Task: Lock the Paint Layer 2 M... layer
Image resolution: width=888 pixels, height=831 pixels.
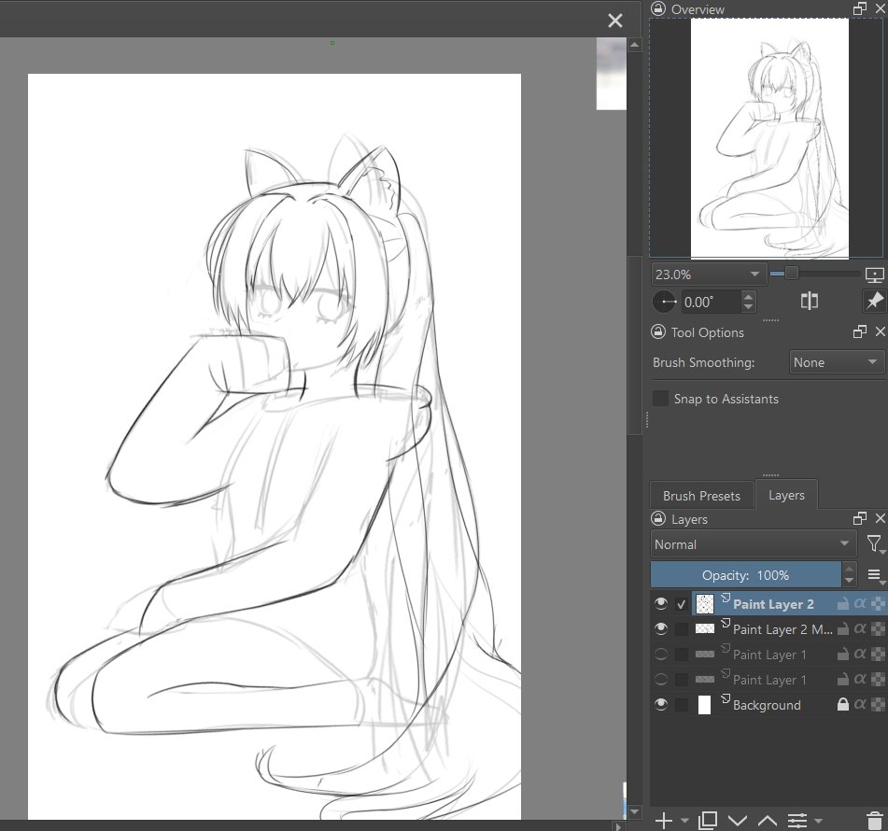Action: click(842, 628)
